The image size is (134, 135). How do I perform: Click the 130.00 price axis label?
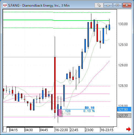[x=123, y=24]
